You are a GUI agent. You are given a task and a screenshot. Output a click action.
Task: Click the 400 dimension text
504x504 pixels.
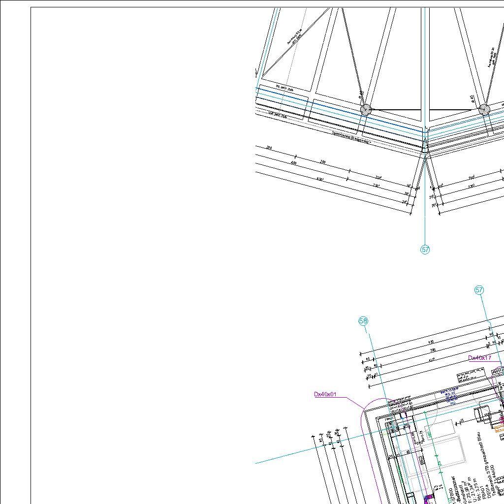pos(294,163)
